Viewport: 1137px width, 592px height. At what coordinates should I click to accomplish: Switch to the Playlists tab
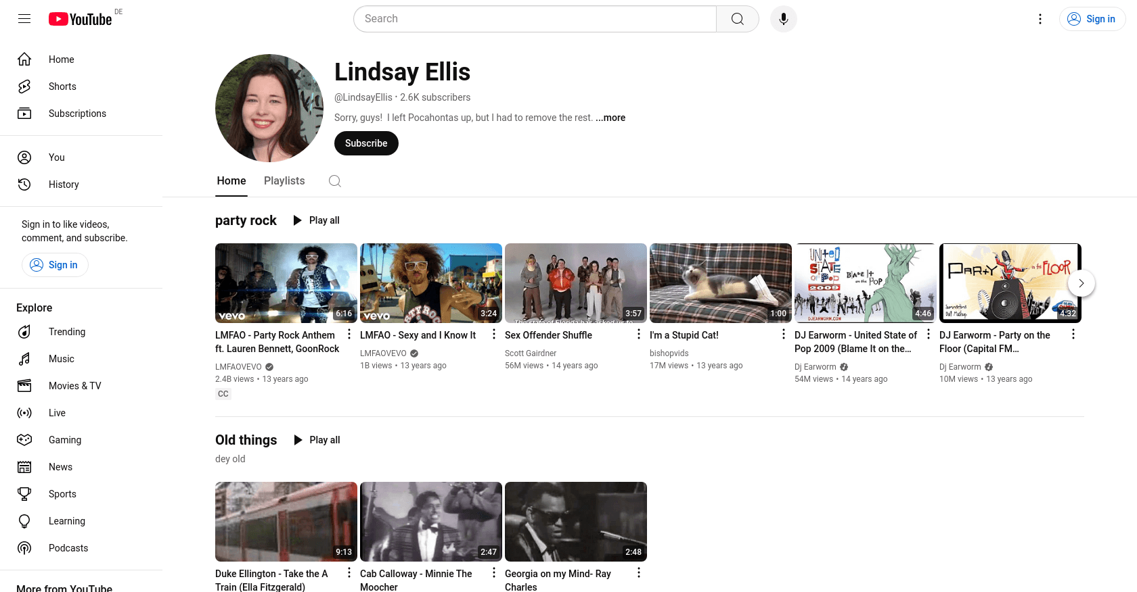coord(284,181)
